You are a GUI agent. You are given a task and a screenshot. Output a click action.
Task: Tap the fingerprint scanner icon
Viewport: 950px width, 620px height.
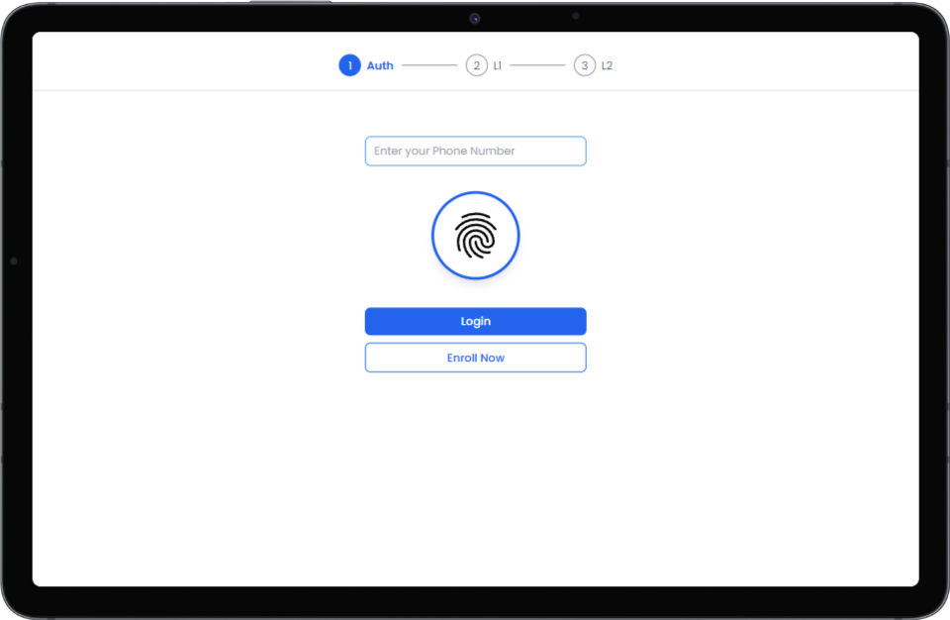[x=475, y=236]
